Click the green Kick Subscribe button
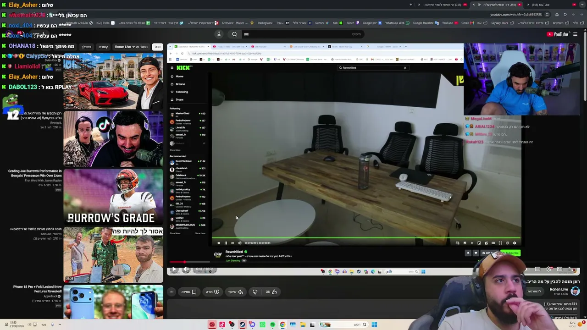587x330 pixels. pyautogui.click(x=510, y=253)
